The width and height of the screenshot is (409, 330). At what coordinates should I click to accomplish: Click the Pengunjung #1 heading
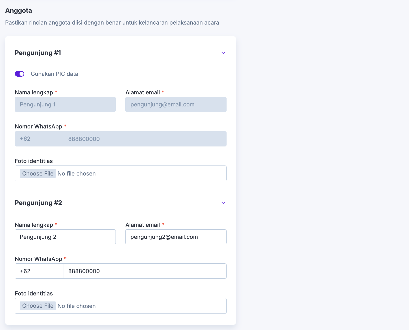38,53
